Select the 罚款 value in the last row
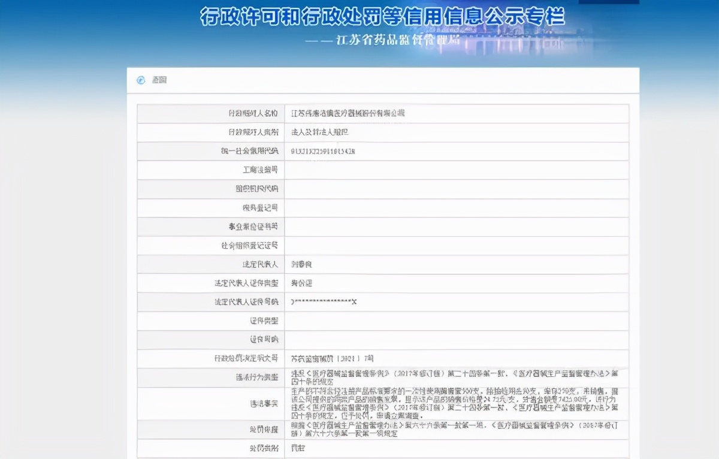Viewport: 719px width, 459px height. tap(298, 448)
